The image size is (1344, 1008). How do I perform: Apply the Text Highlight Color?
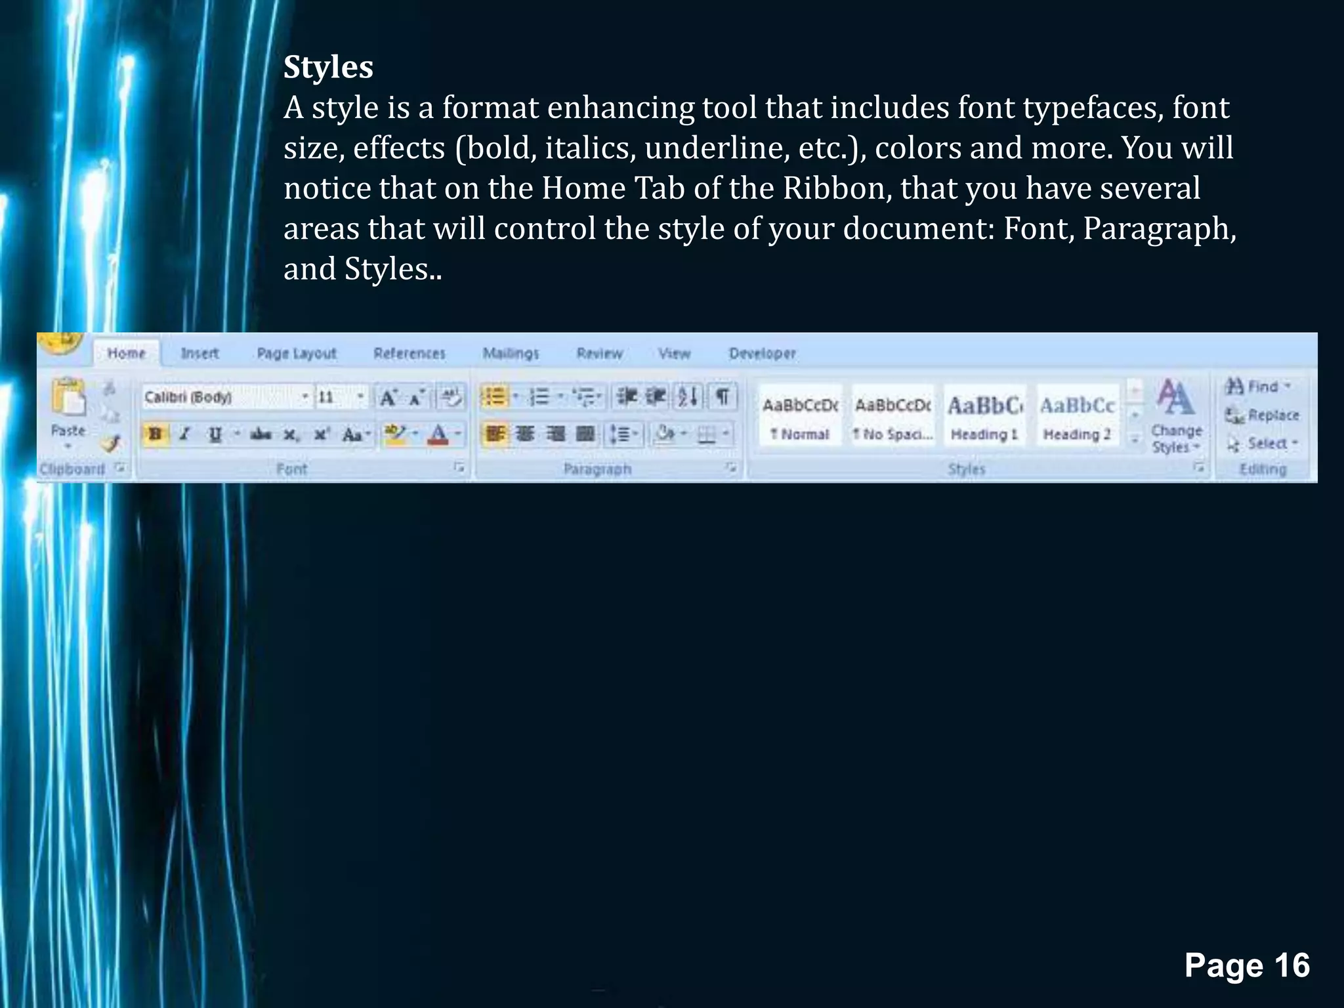point(396,434)
